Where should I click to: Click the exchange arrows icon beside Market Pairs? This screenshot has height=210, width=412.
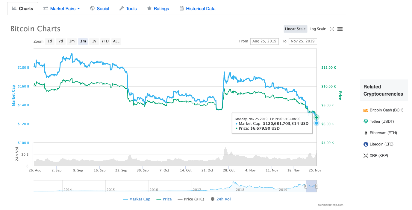click(x=46, y=8)
